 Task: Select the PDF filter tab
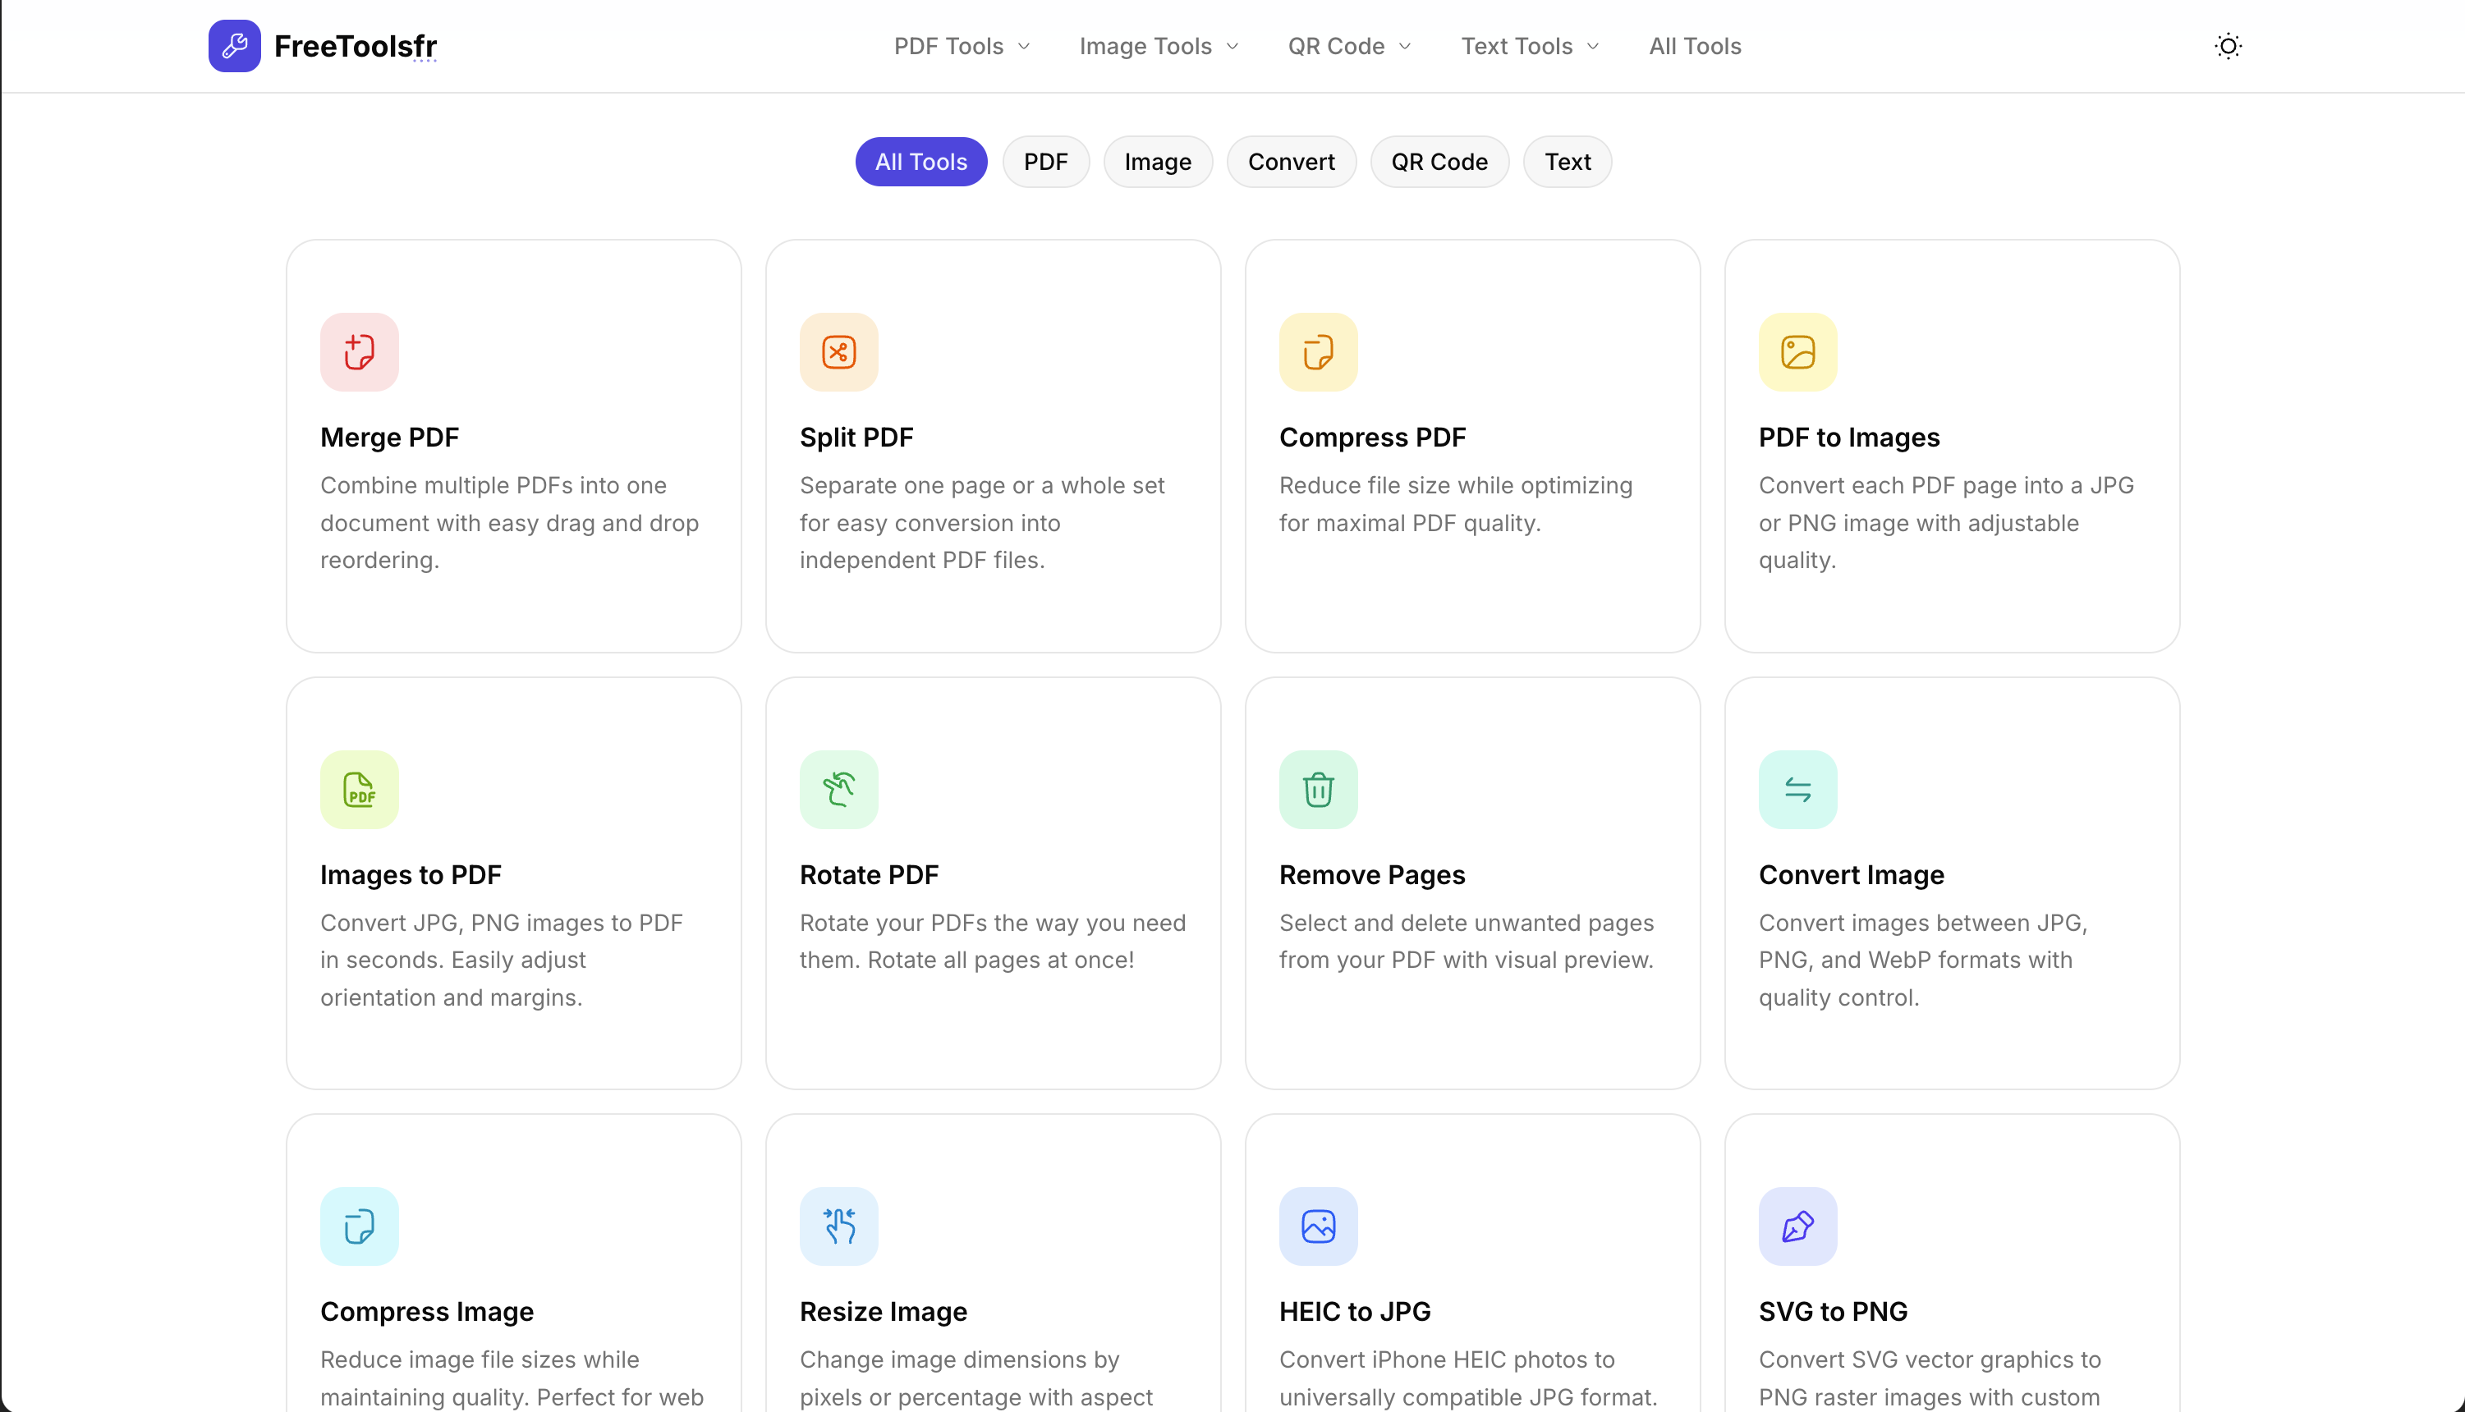[x=1045, y=162]
